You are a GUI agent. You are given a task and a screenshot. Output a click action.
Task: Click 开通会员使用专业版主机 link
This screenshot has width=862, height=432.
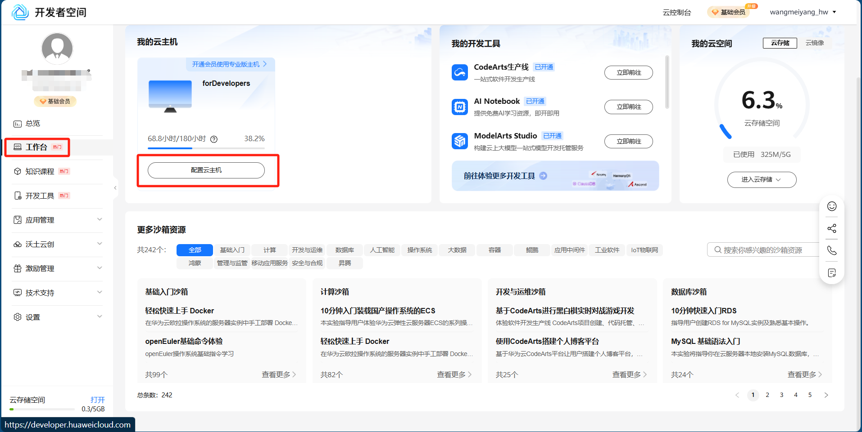[230, 64]
